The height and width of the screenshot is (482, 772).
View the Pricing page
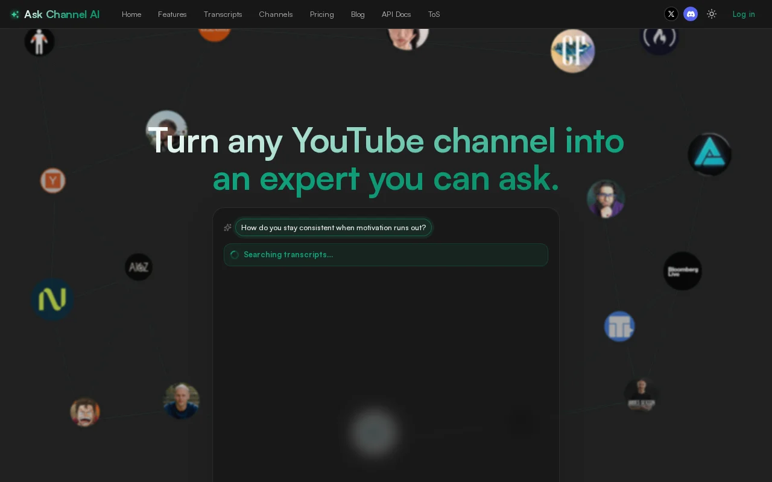322,14
